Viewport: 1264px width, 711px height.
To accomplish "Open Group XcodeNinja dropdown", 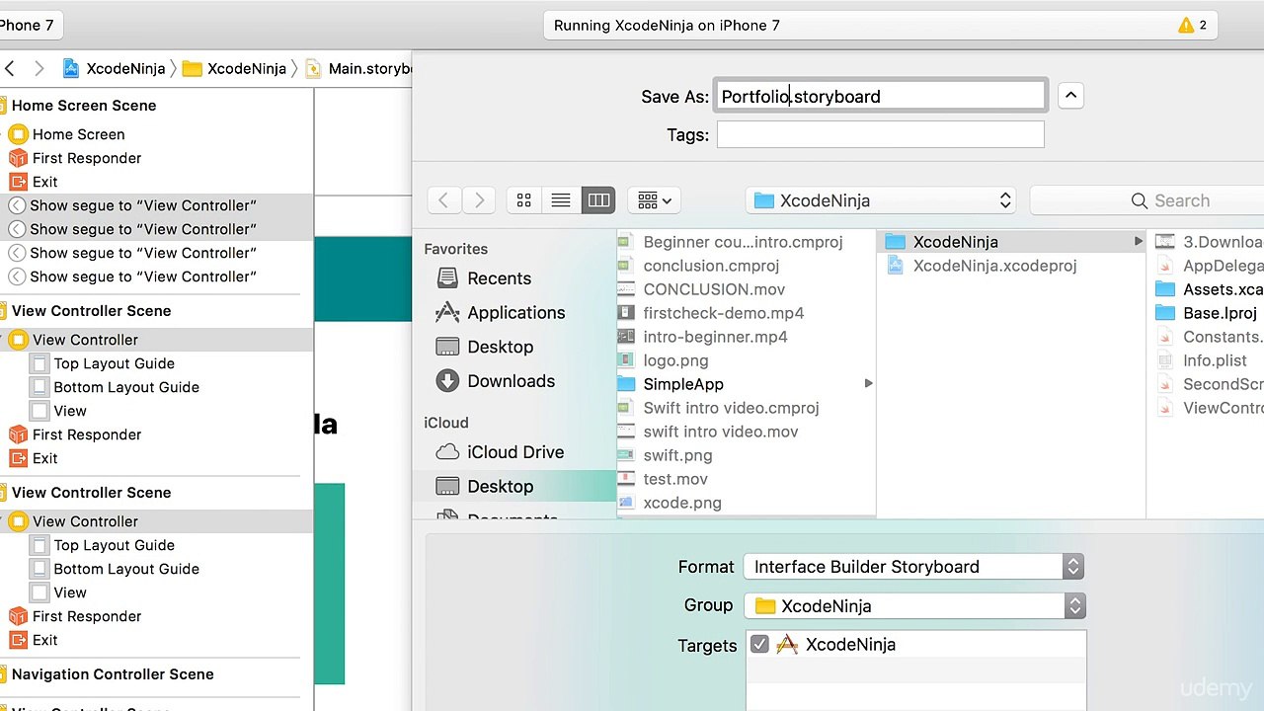I will click(x=913, y=606).
